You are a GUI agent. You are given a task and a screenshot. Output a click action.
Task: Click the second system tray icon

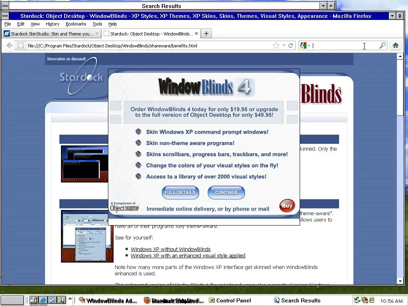pos(364,300)
